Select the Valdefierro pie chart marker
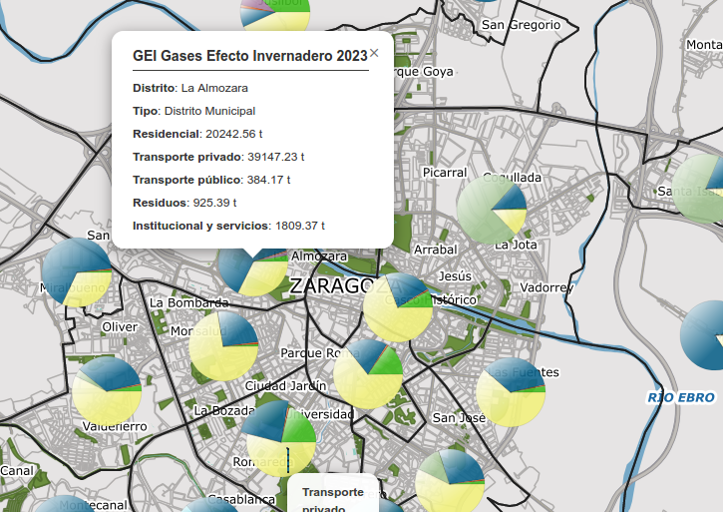723x512 pixels. coord(107,390)
